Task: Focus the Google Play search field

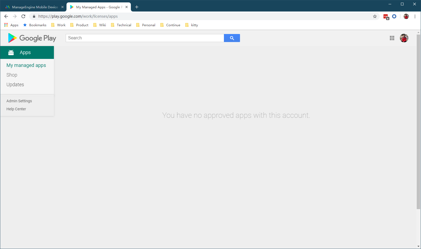Action: tap(145, 38)
